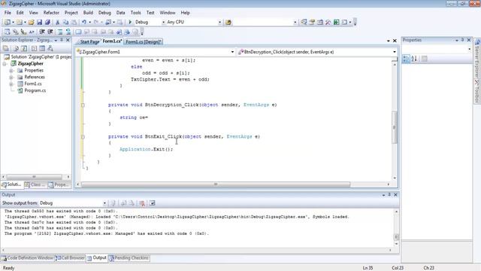Switch Properties panel to Alphabetical view
481x271 pixels.
coord(414,59)
